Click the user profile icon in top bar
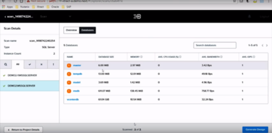272x133 pixels. point(250,16)
